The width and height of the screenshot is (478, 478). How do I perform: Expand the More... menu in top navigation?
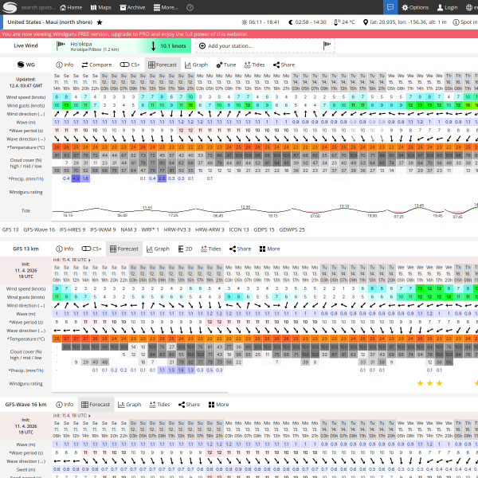[x=166, y=7]
